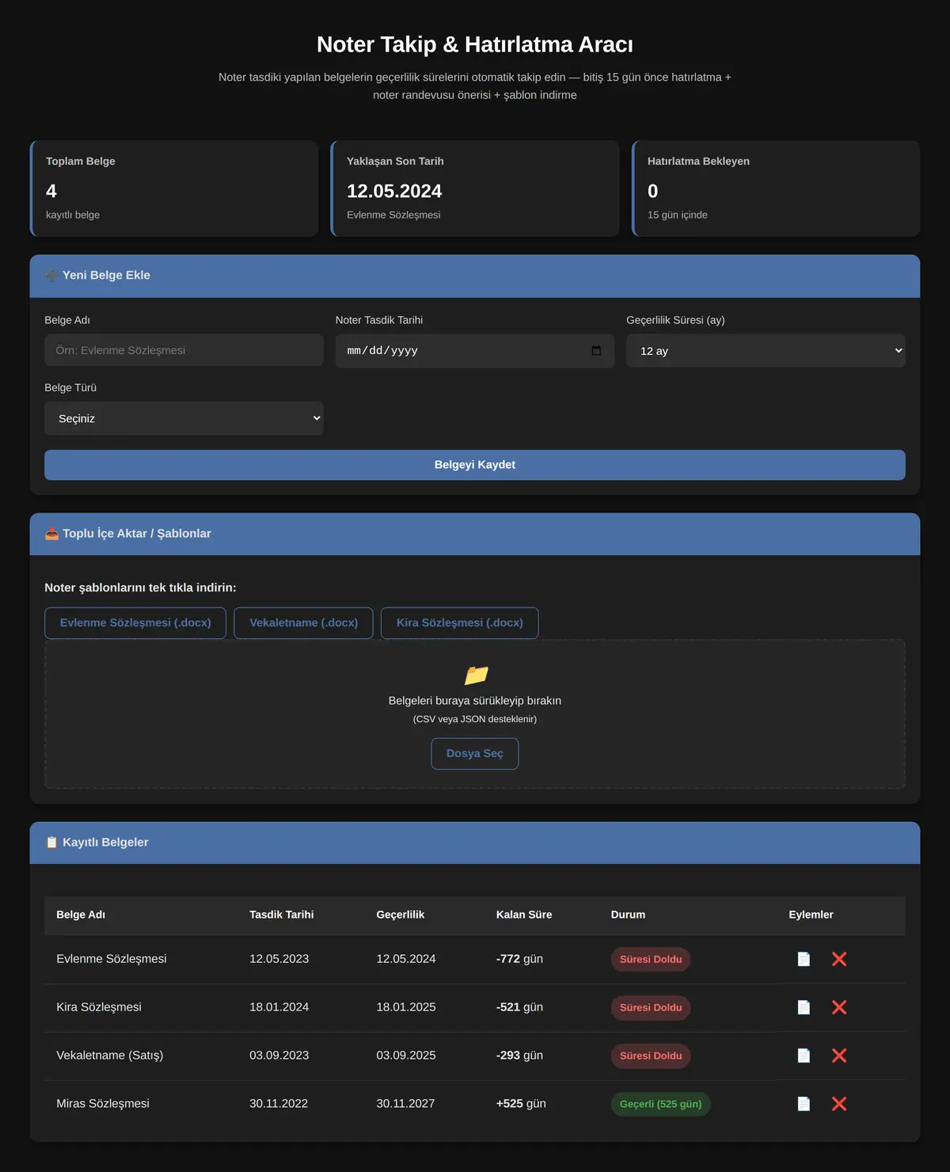Click the Noter Tasdik Tarihi date field
950x1172 pixels.
tap(475, 351)
